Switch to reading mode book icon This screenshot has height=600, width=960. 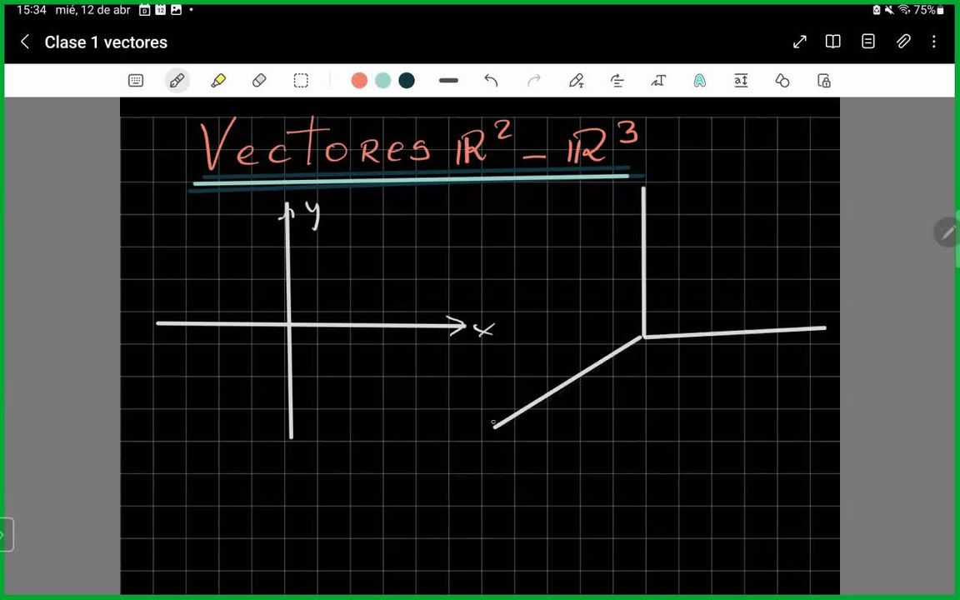(832, 42)
